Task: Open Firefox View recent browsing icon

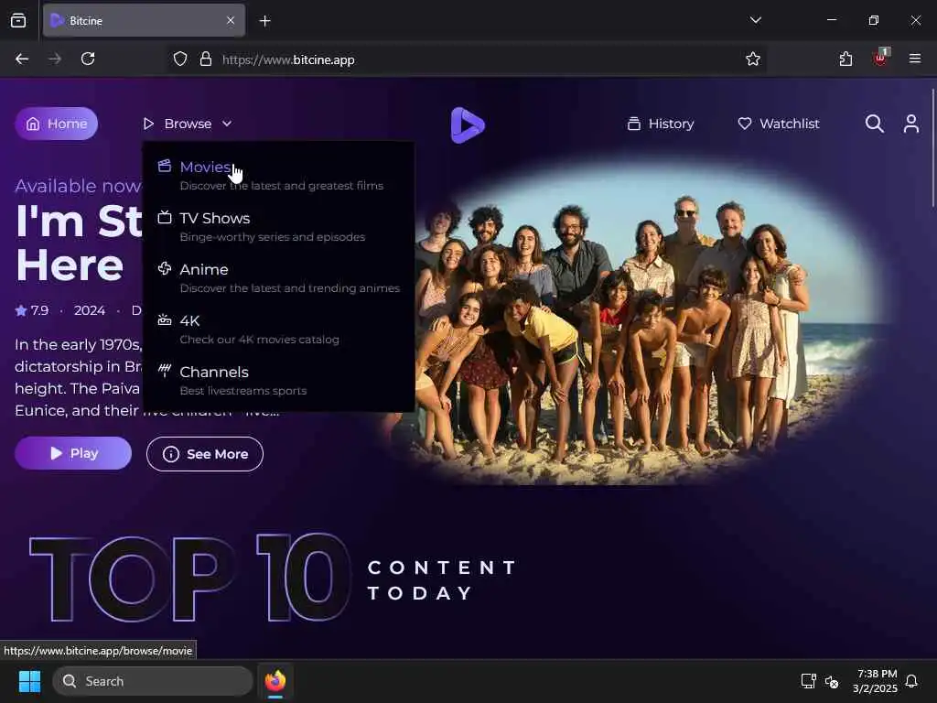Action: (x=18, y=21)
